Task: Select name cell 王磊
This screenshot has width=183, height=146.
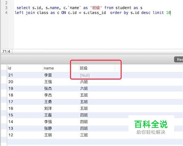Action: [x=48, y=115]
